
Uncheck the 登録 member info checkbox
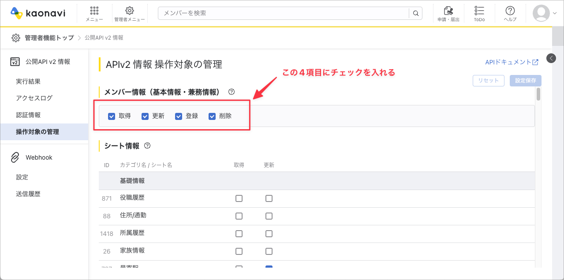click(179, 116)
